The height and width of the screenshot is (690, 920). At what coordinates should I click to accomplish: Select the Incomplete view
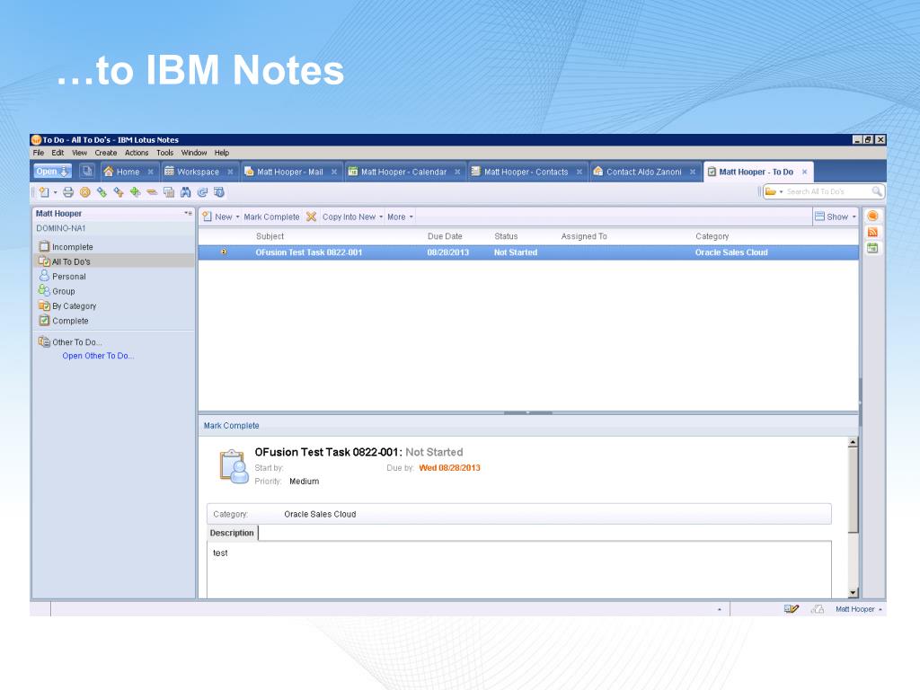72,247
